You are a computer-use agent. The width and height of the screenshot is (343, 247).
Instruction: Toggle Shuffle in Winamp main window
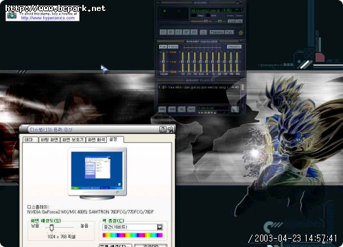(217, 32)
